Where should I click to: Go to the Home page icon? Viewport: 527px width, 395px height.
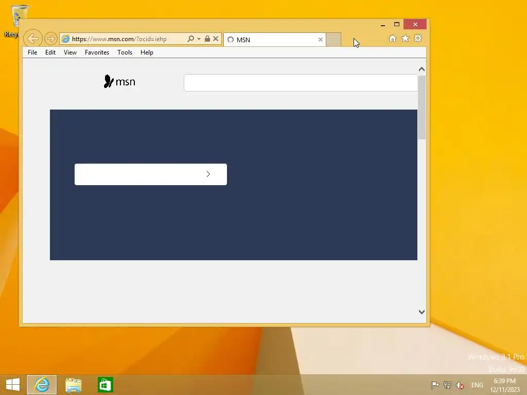tap(393, 39)
